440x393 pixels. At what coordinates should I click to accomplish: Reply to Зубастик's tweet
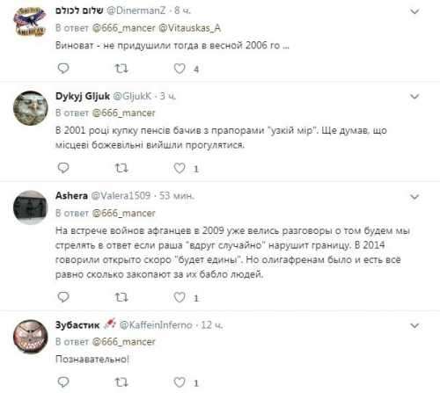[x=63, y=382]
